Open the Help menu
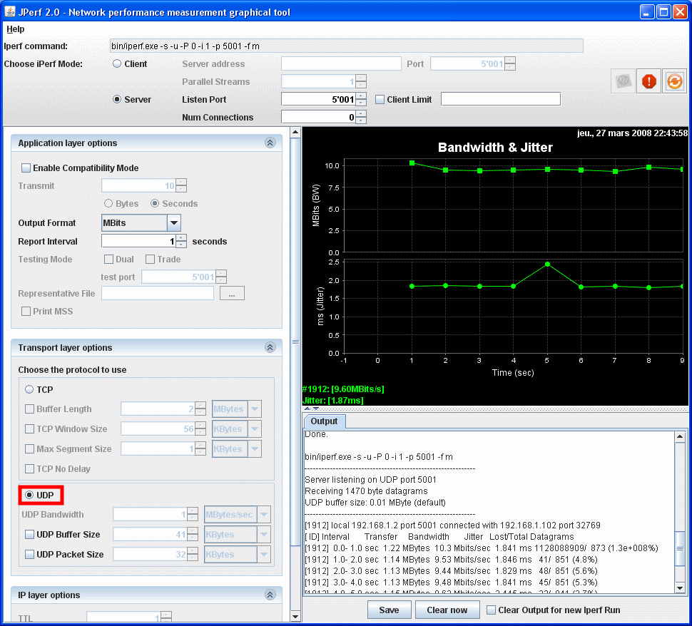Viewport: 692px width, 626px height. (16, 29)
